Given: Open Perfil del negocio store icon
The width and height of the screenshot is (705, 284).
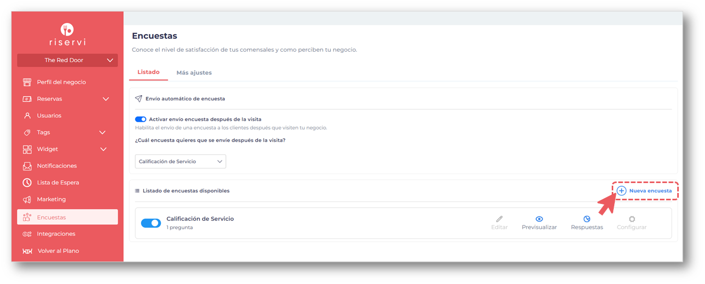Looking at the screenshot, I should (27, 82).
